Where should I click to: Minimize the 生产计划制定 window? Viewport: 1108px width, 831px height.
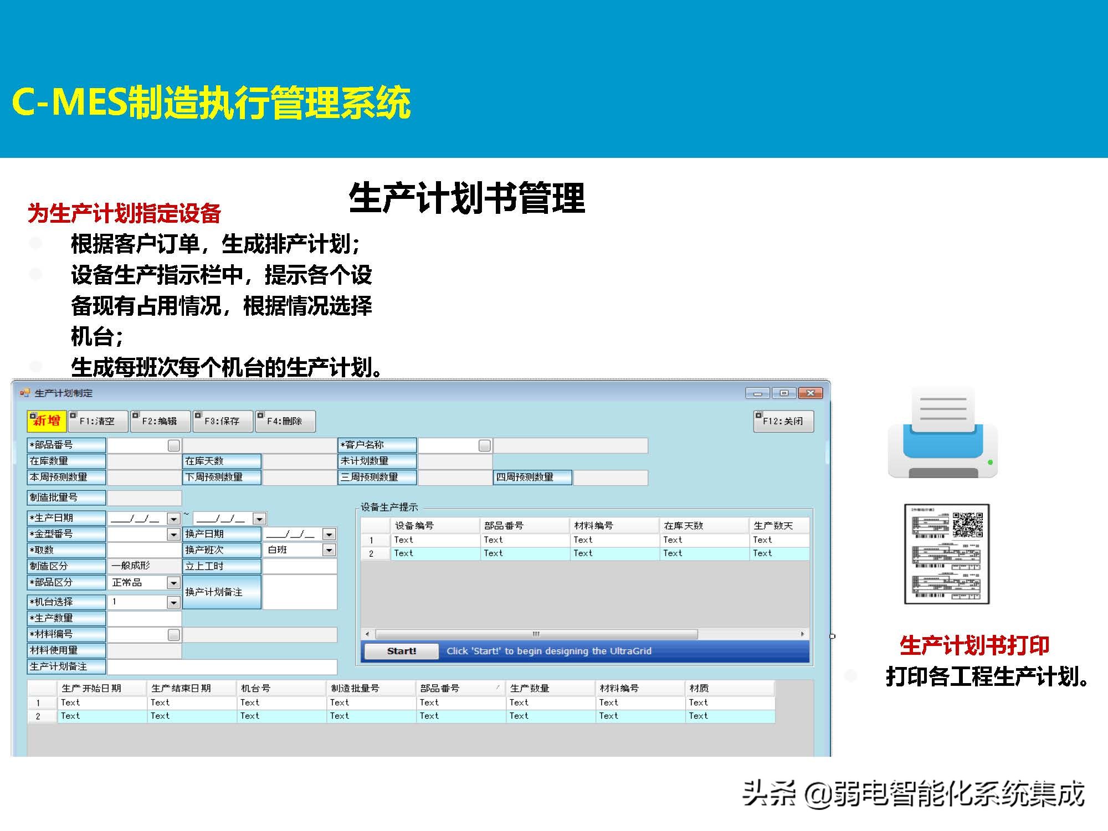[757, 393]
